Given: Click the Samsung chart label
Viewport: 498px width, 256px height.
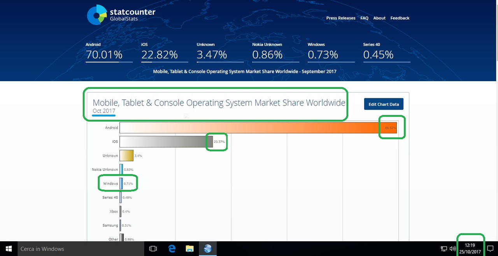Looking at the screenshot, I should 110,225.
